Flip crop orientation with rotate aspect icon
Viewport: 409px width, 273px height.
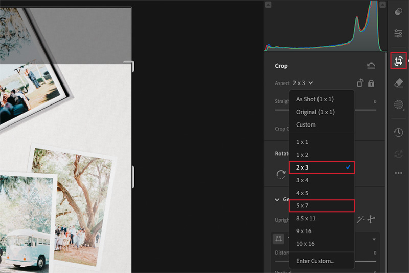click(360, 83)
